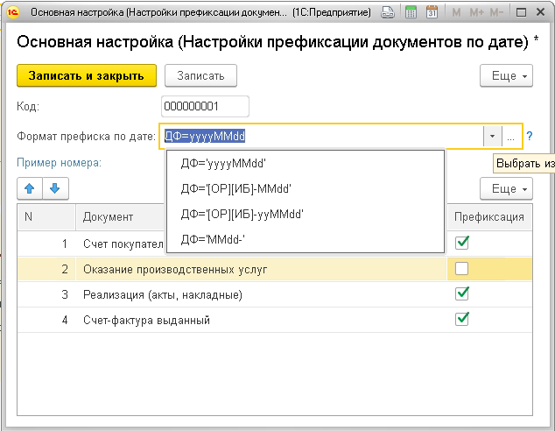Open the calendar icon in title bar

pyautogui.click(x=432, y=13)
